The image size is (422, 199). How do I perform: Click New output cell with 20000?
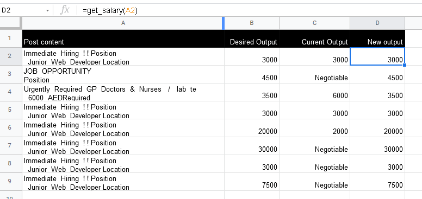377,128
